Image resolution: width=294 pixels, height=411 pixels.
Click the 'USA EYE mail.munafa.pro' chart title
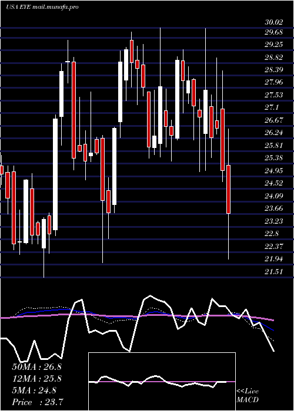click(42, 7)
